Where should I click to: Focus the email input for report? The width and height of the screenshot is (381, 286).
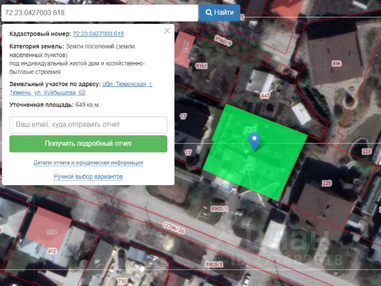click(88, 125)
